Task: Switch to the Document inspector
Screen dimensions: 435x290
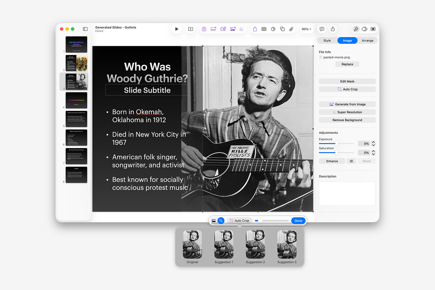Action: (373, 29)
